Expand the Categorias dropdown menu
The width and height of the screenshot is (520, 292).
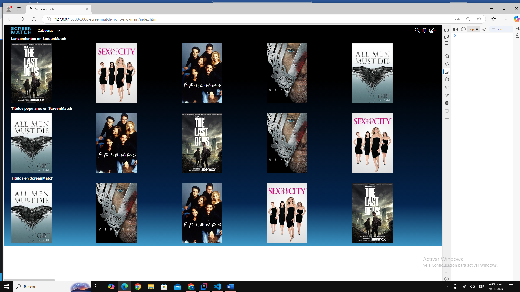click(x=49, y=31)
